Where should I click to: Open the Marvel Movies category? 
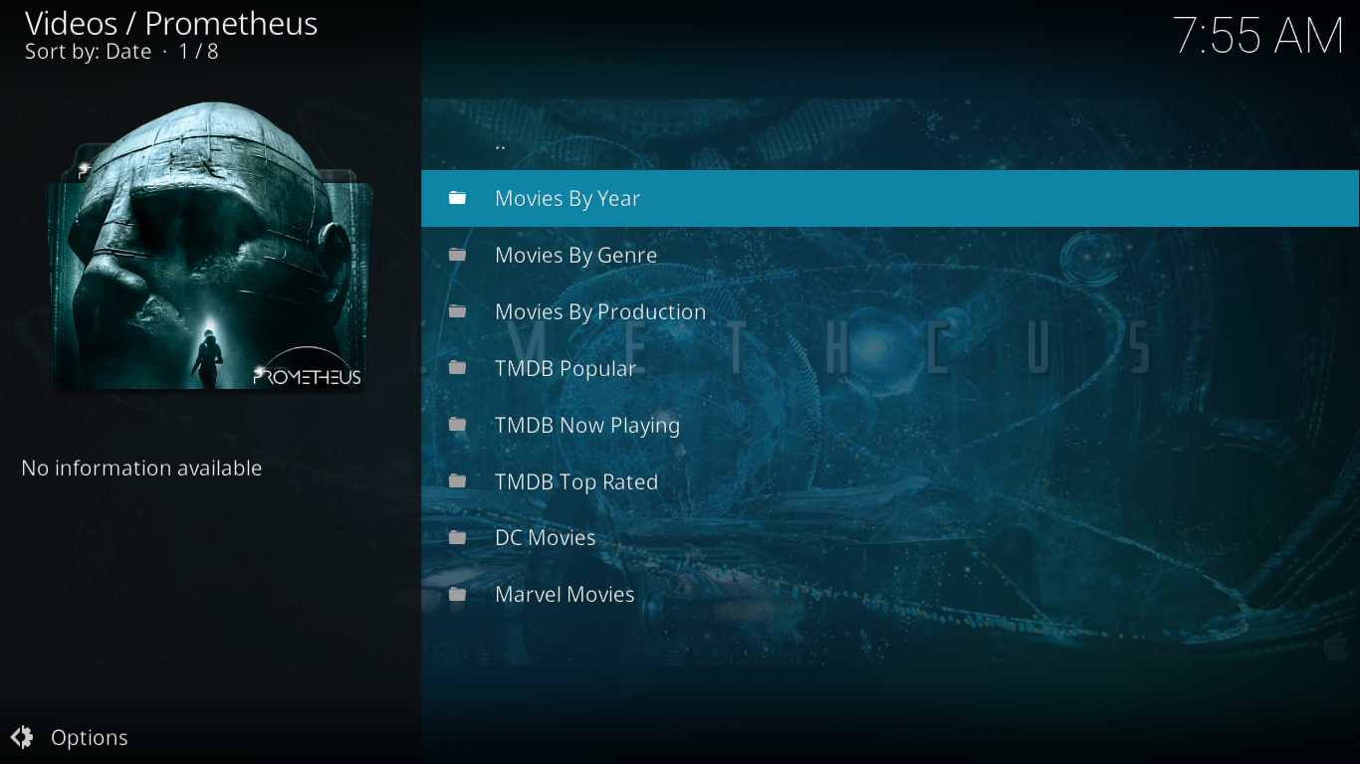pos(890,594)
